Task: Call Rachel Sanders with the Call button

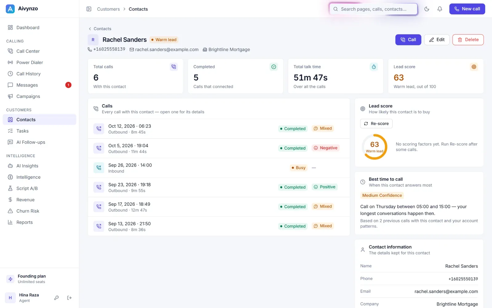Action: click(408, 40)
